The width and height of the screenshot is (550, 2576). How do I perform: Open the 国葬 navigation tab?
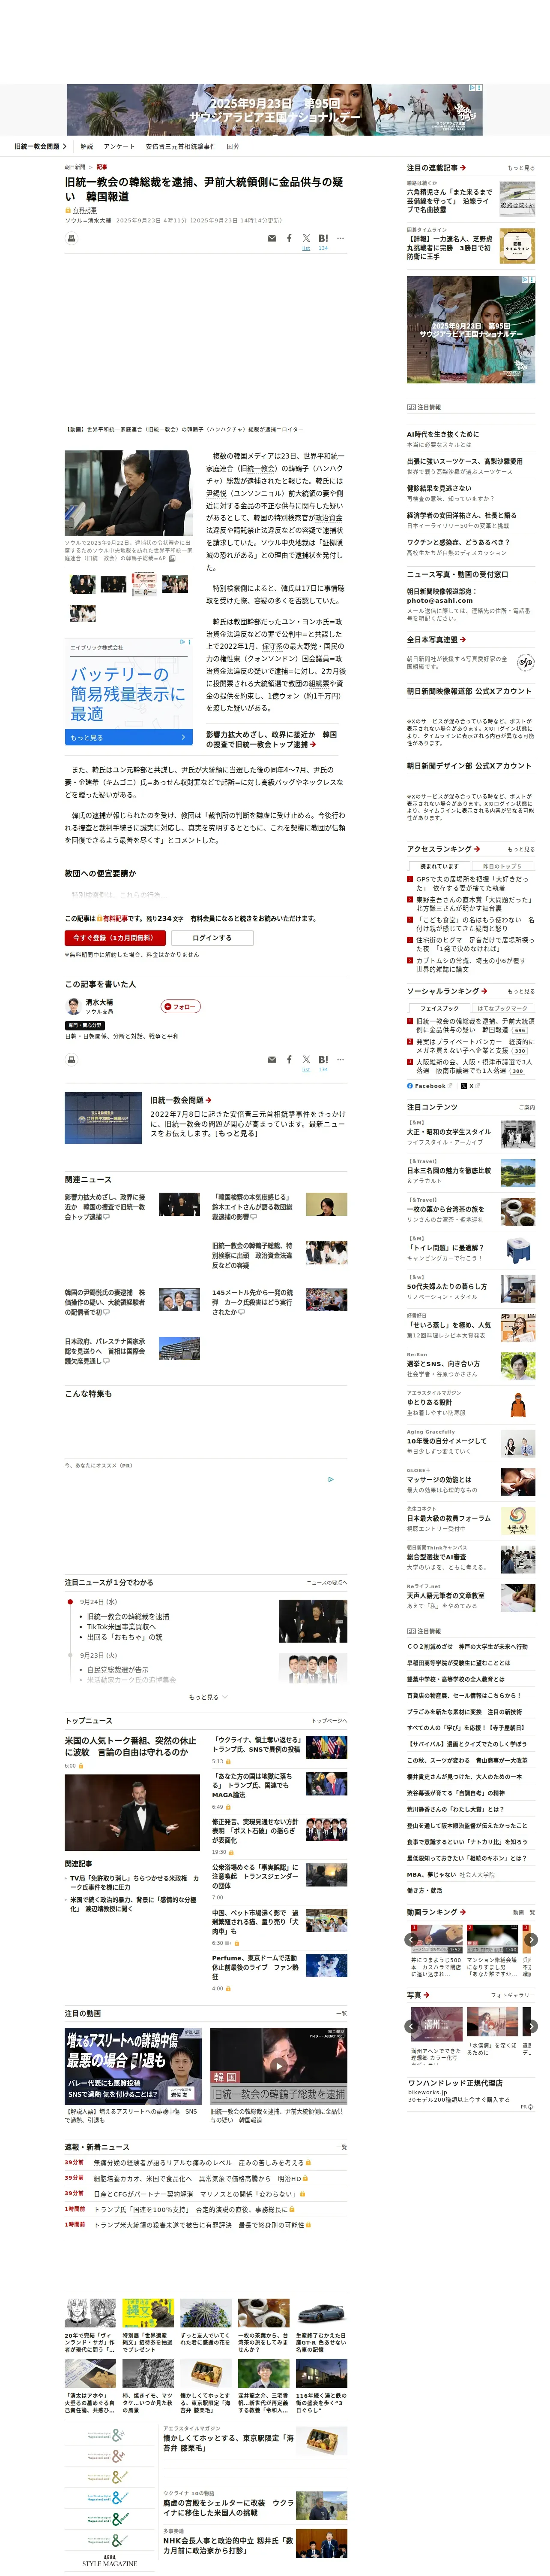tap(233, 146)
